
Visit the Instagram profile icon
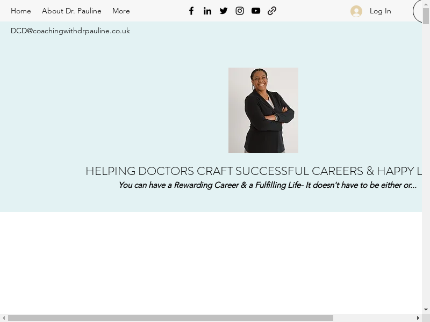[240, 11]
